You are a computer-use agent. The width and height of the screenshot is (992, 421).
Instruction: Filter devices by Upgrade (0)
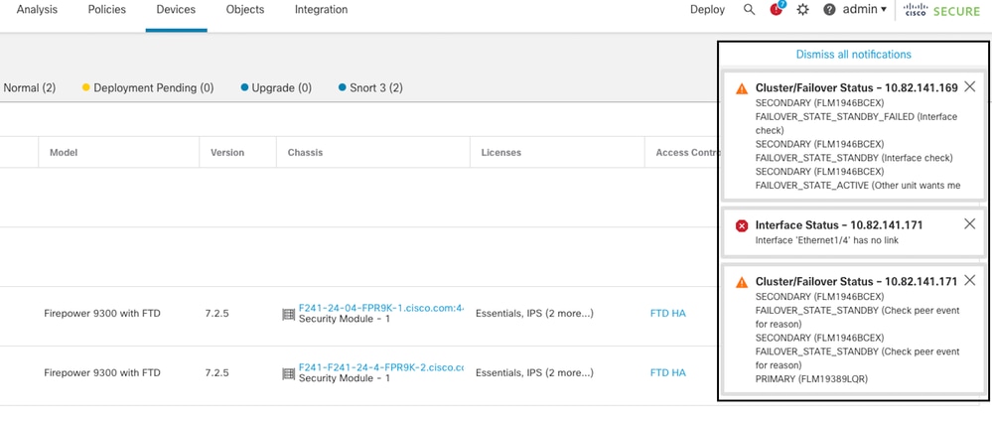pyautogui.click(x=276, y=88)
